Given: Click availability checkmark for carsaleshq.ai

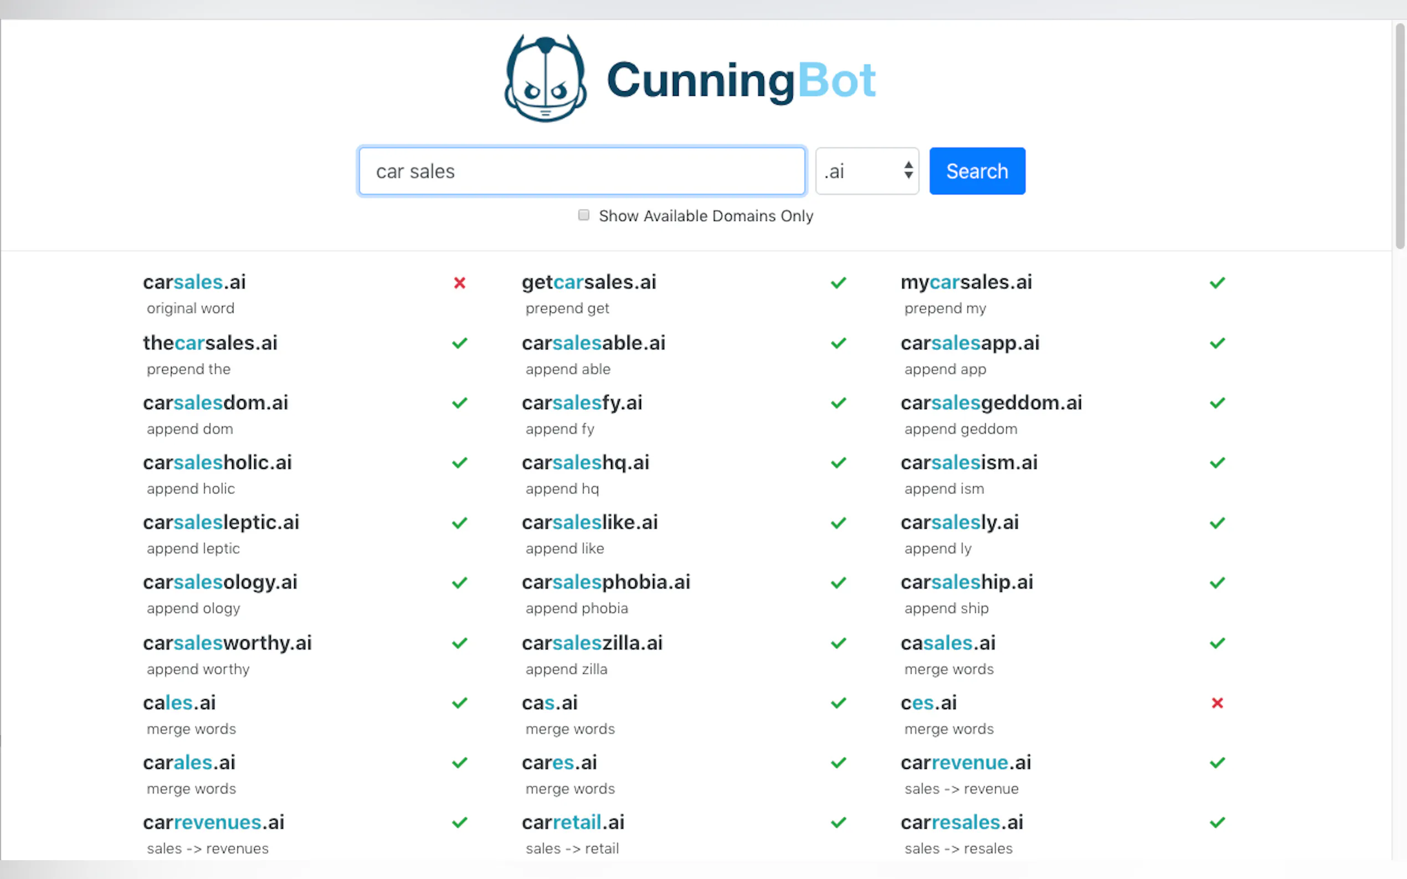Looking at the screenshot, I should pos(838,463).
